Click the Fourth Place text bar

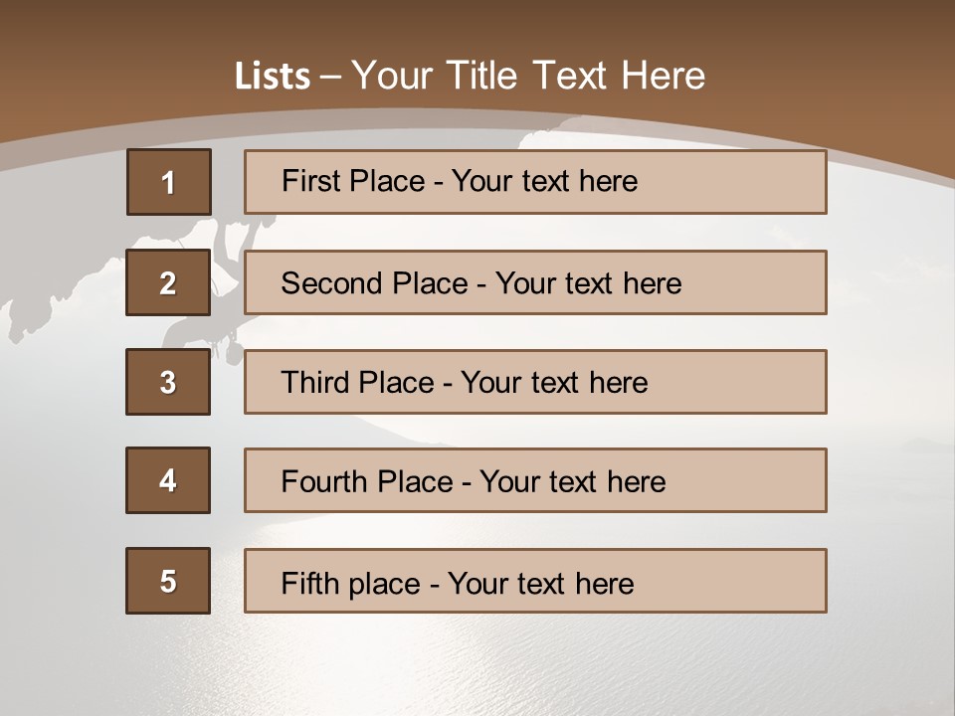[x=535, y=480]
